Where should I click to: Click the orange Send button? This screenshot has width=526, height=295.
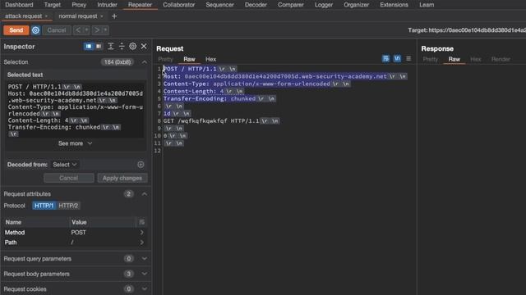point(16,30)
